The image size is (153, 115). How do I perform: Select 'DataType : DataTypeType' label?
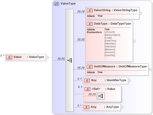pos(112,24)
